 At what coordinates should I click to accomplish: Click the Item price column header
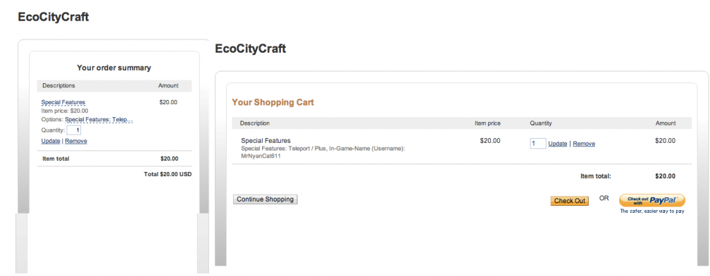coord(487,123)
